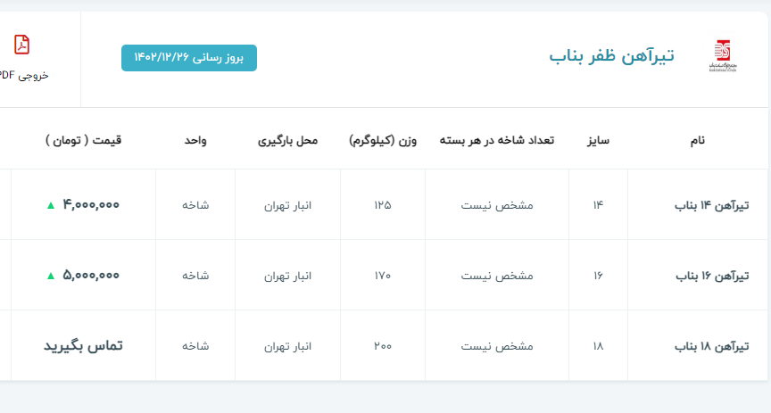Click the تعداد شاخه در هر بسته header

(496, 141)
